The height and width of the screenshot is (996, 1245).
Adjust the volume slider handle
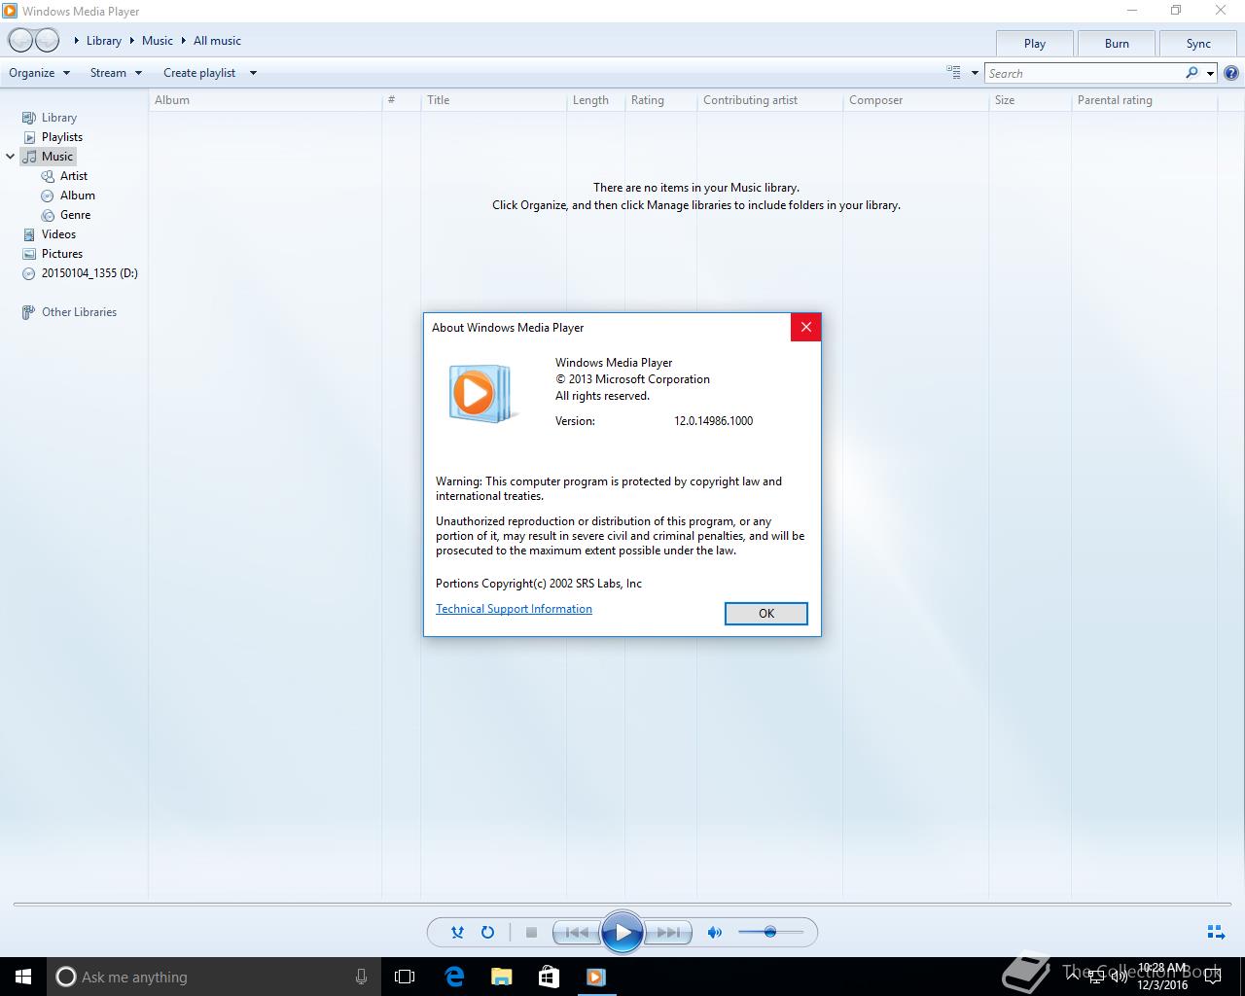(x=769, y=932)
